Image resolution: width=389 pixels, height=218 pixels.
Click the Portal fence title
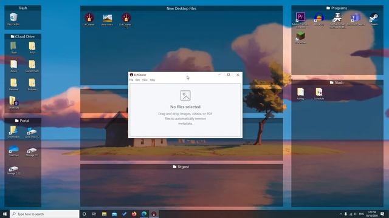22,121
